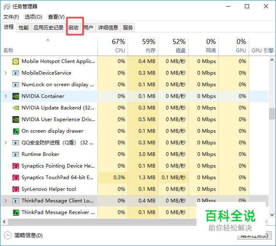Viewport: 276px width, 246px height.
Task: Sort processes by 名称 column header
Action: 49,47
